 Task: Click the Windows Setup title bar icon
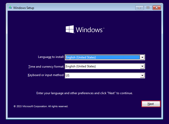(10, 8)
